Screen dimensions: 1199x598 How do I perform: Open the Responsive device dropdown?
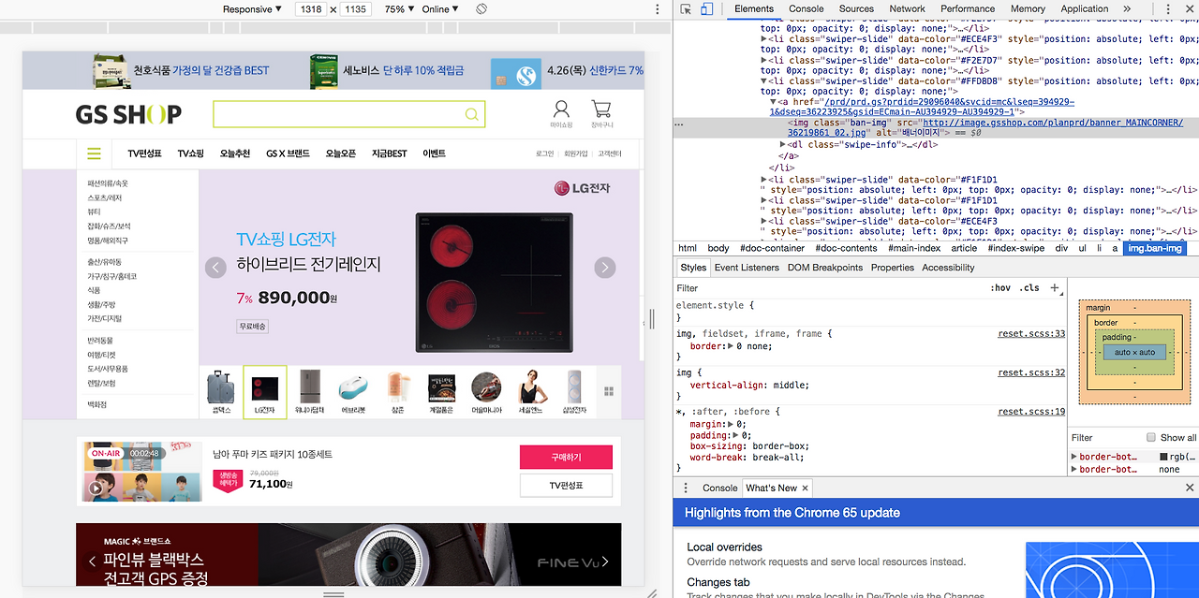coord(252,9)
